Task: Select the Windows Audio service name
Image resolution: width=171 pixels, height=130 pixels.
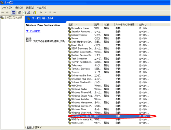Action: point(79,89)
